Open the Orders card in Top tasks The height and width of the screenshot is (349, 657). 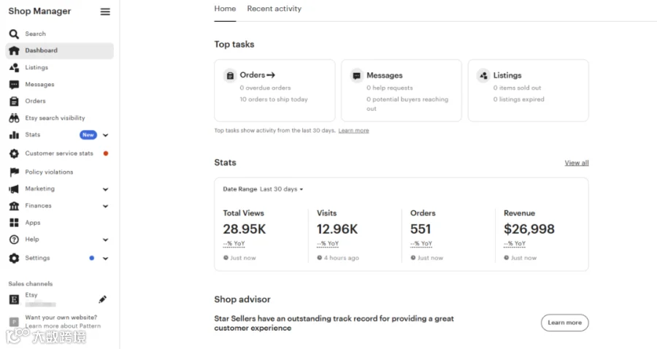point(274,91)
